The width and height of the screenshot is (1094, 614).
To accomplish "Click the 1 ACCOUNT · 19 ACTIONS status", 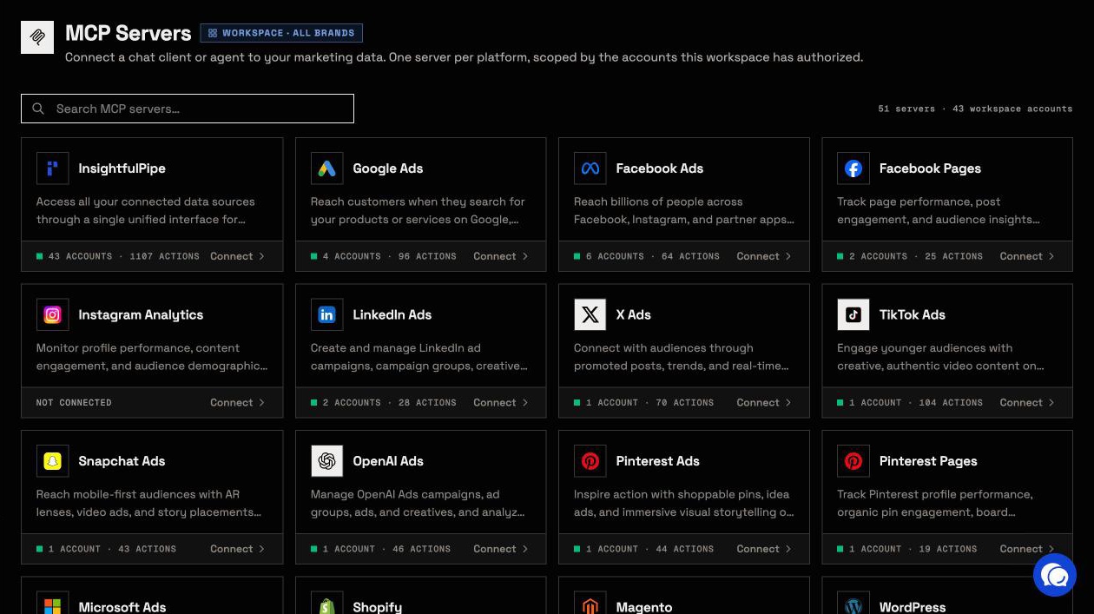I will (907, 549).
